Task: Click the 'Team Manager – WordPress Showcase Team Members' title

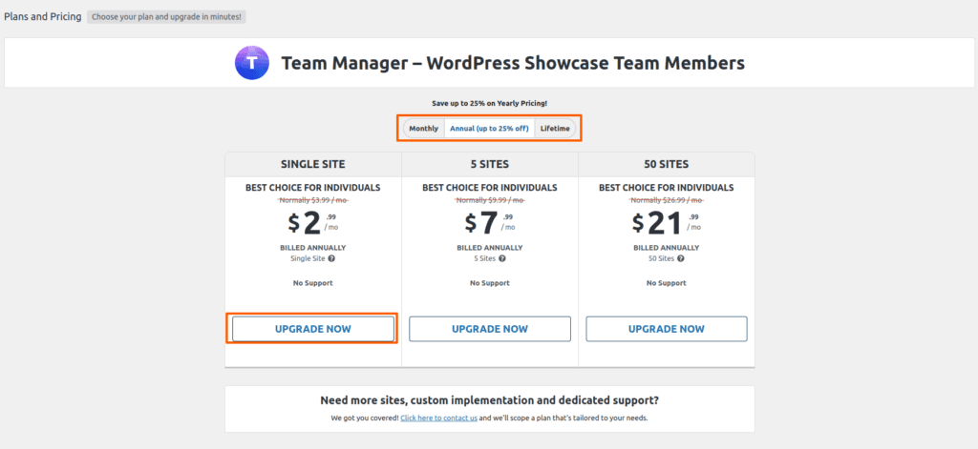Action: 513,63
